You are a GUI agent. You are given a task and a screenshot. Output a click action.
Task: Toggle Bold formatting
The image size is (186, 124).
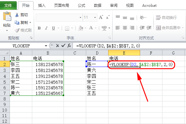39,28
